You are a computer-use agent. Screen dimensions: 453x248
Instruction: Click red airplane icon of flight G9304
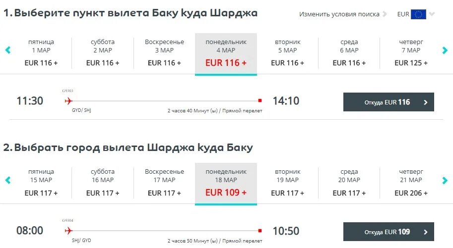68,231
